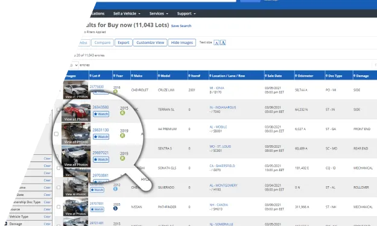Open the Services dropdown menu
The height and width of the screenshot is (226, 377).
[159, 14]
